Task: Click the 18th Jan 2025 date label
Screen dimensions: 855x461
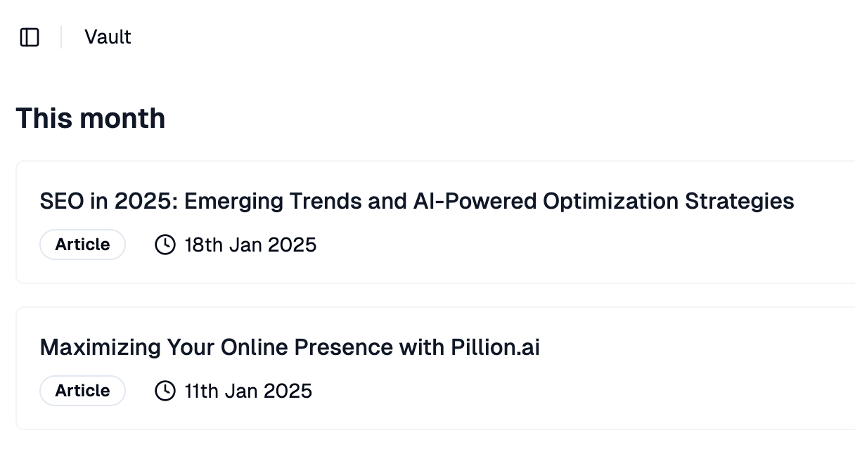Action: 250,245
